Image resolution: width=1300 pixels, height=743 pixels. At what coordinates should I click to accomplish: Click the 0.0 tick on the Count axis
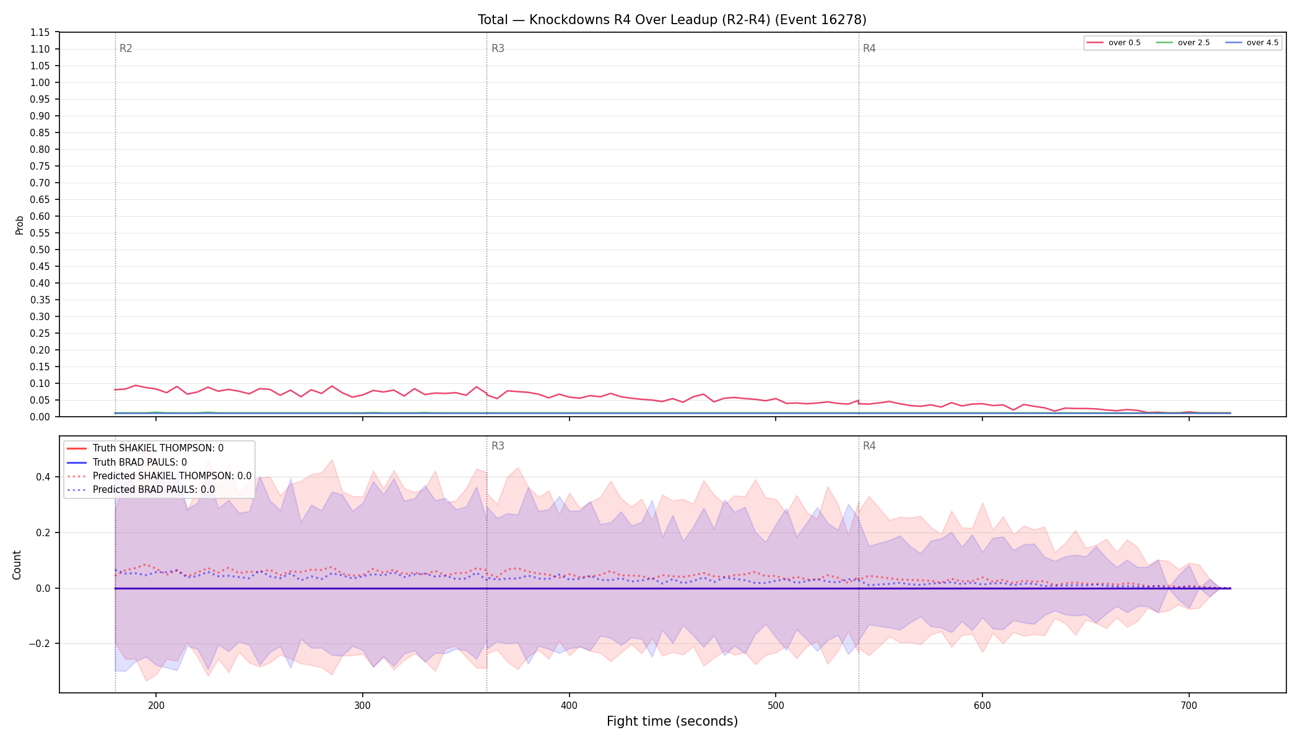pos(43,588)
